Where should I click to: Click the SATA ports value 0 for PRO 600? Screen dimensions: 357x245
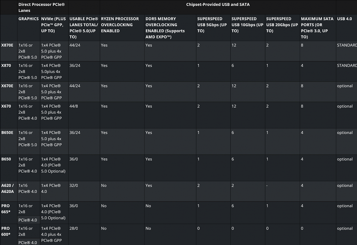click(302, 229)
